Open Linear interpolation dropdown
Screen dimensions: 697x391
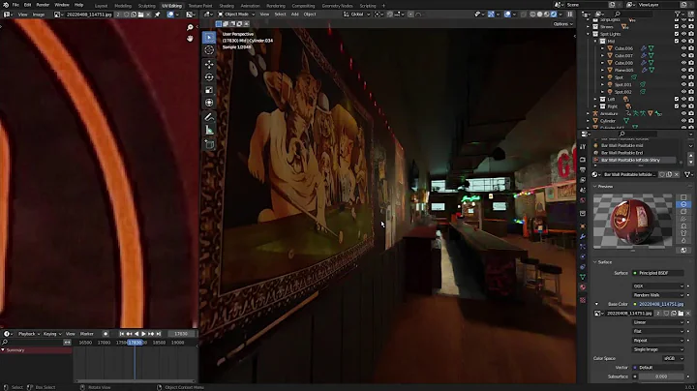[x=658, y=322]
